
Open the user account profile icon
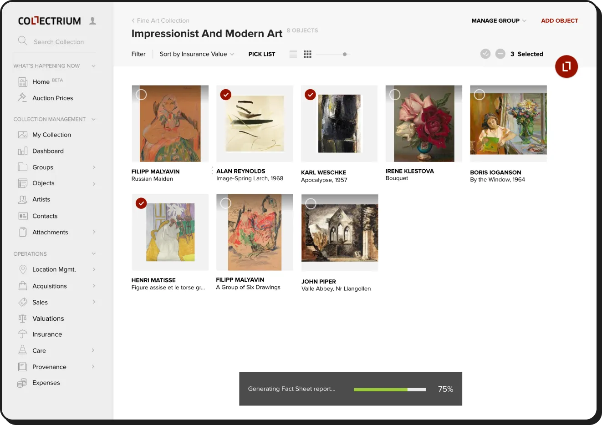tap(92, 20)
